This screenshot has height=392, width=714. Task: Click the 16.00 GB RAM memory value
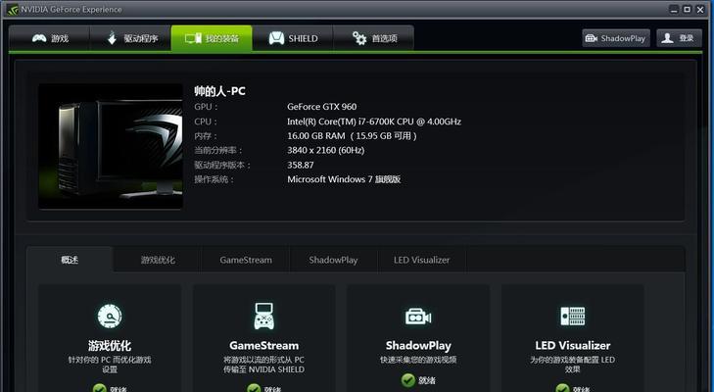pyautogui.click(x=352, y=136)
